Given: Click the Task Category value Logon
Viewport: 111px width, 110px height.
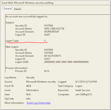Looking at the screenshot, I should pyautogui.click(x=79, y=86).
